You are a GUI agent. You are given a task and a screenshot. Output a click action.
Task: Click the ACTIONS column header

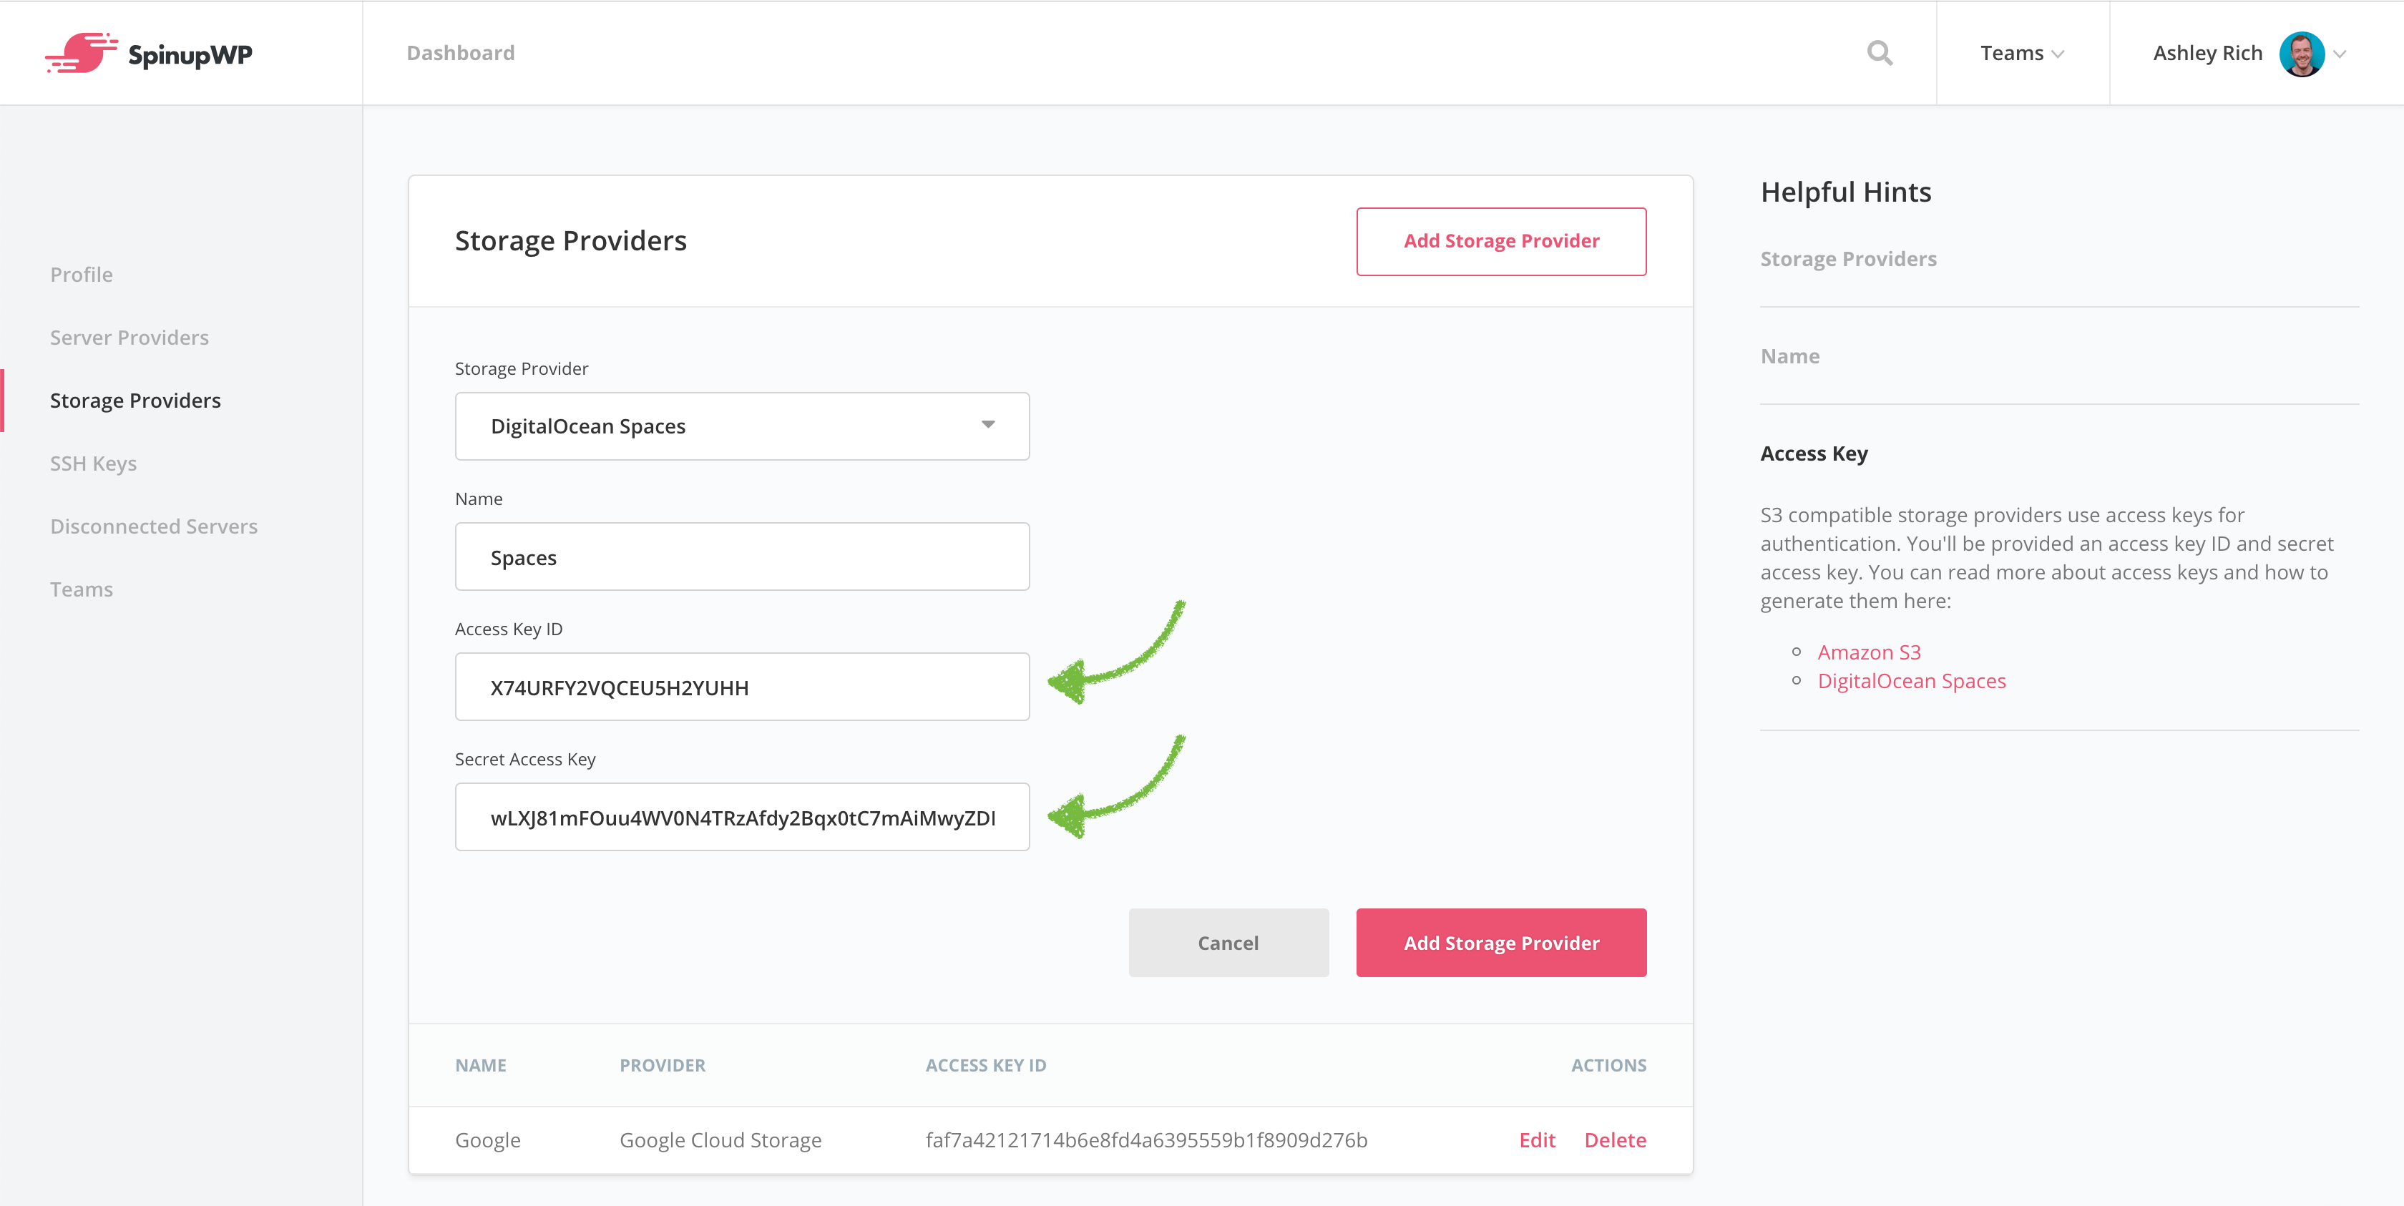coord(1608,1065)
